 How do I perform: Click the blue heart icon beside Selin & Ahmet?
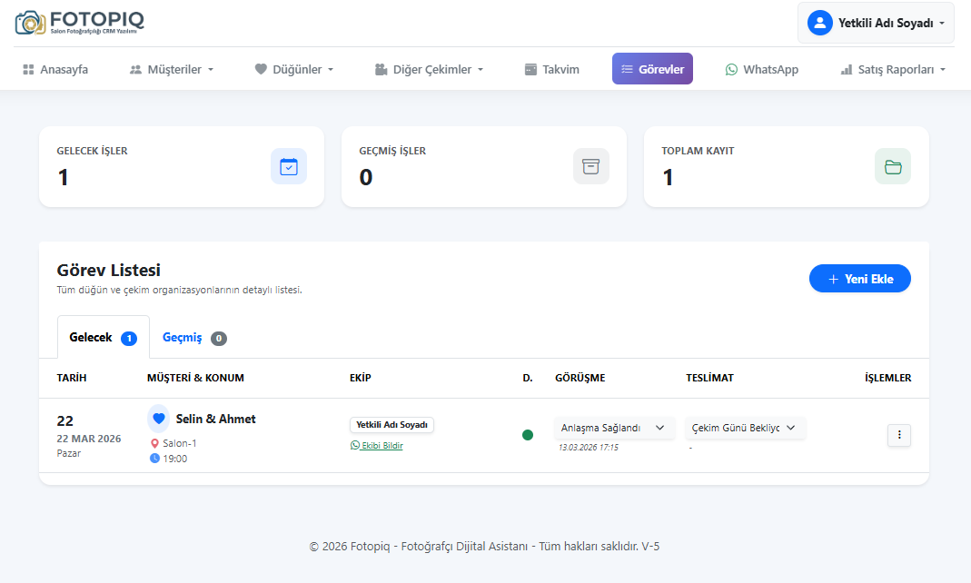pos(159,419)
